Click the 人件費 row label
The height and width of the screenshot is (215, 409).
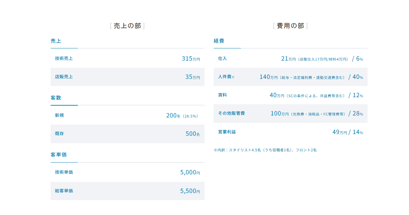(x=225, y=77)
